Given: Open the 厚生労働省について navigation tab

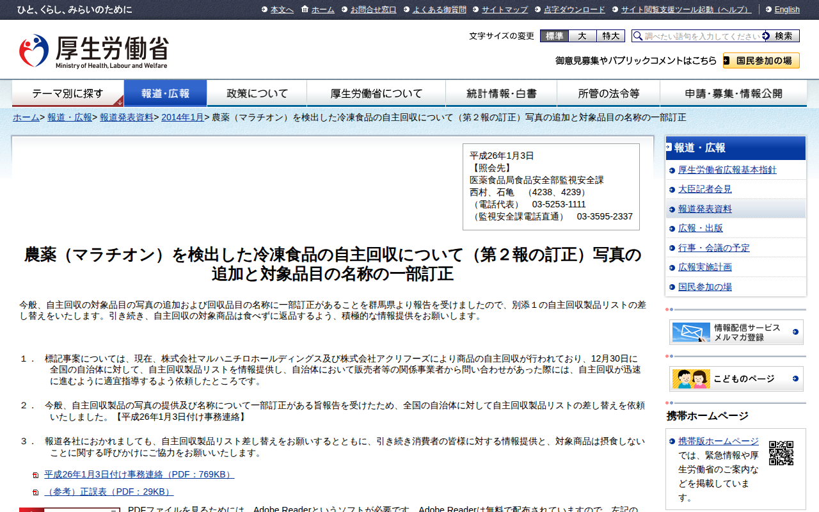Looking at the screenshot, I should click(x=376, y=93).
